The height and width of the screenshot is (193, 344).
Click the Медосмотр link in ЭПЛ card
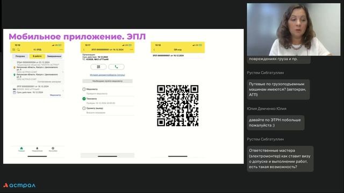click(55, 95)
